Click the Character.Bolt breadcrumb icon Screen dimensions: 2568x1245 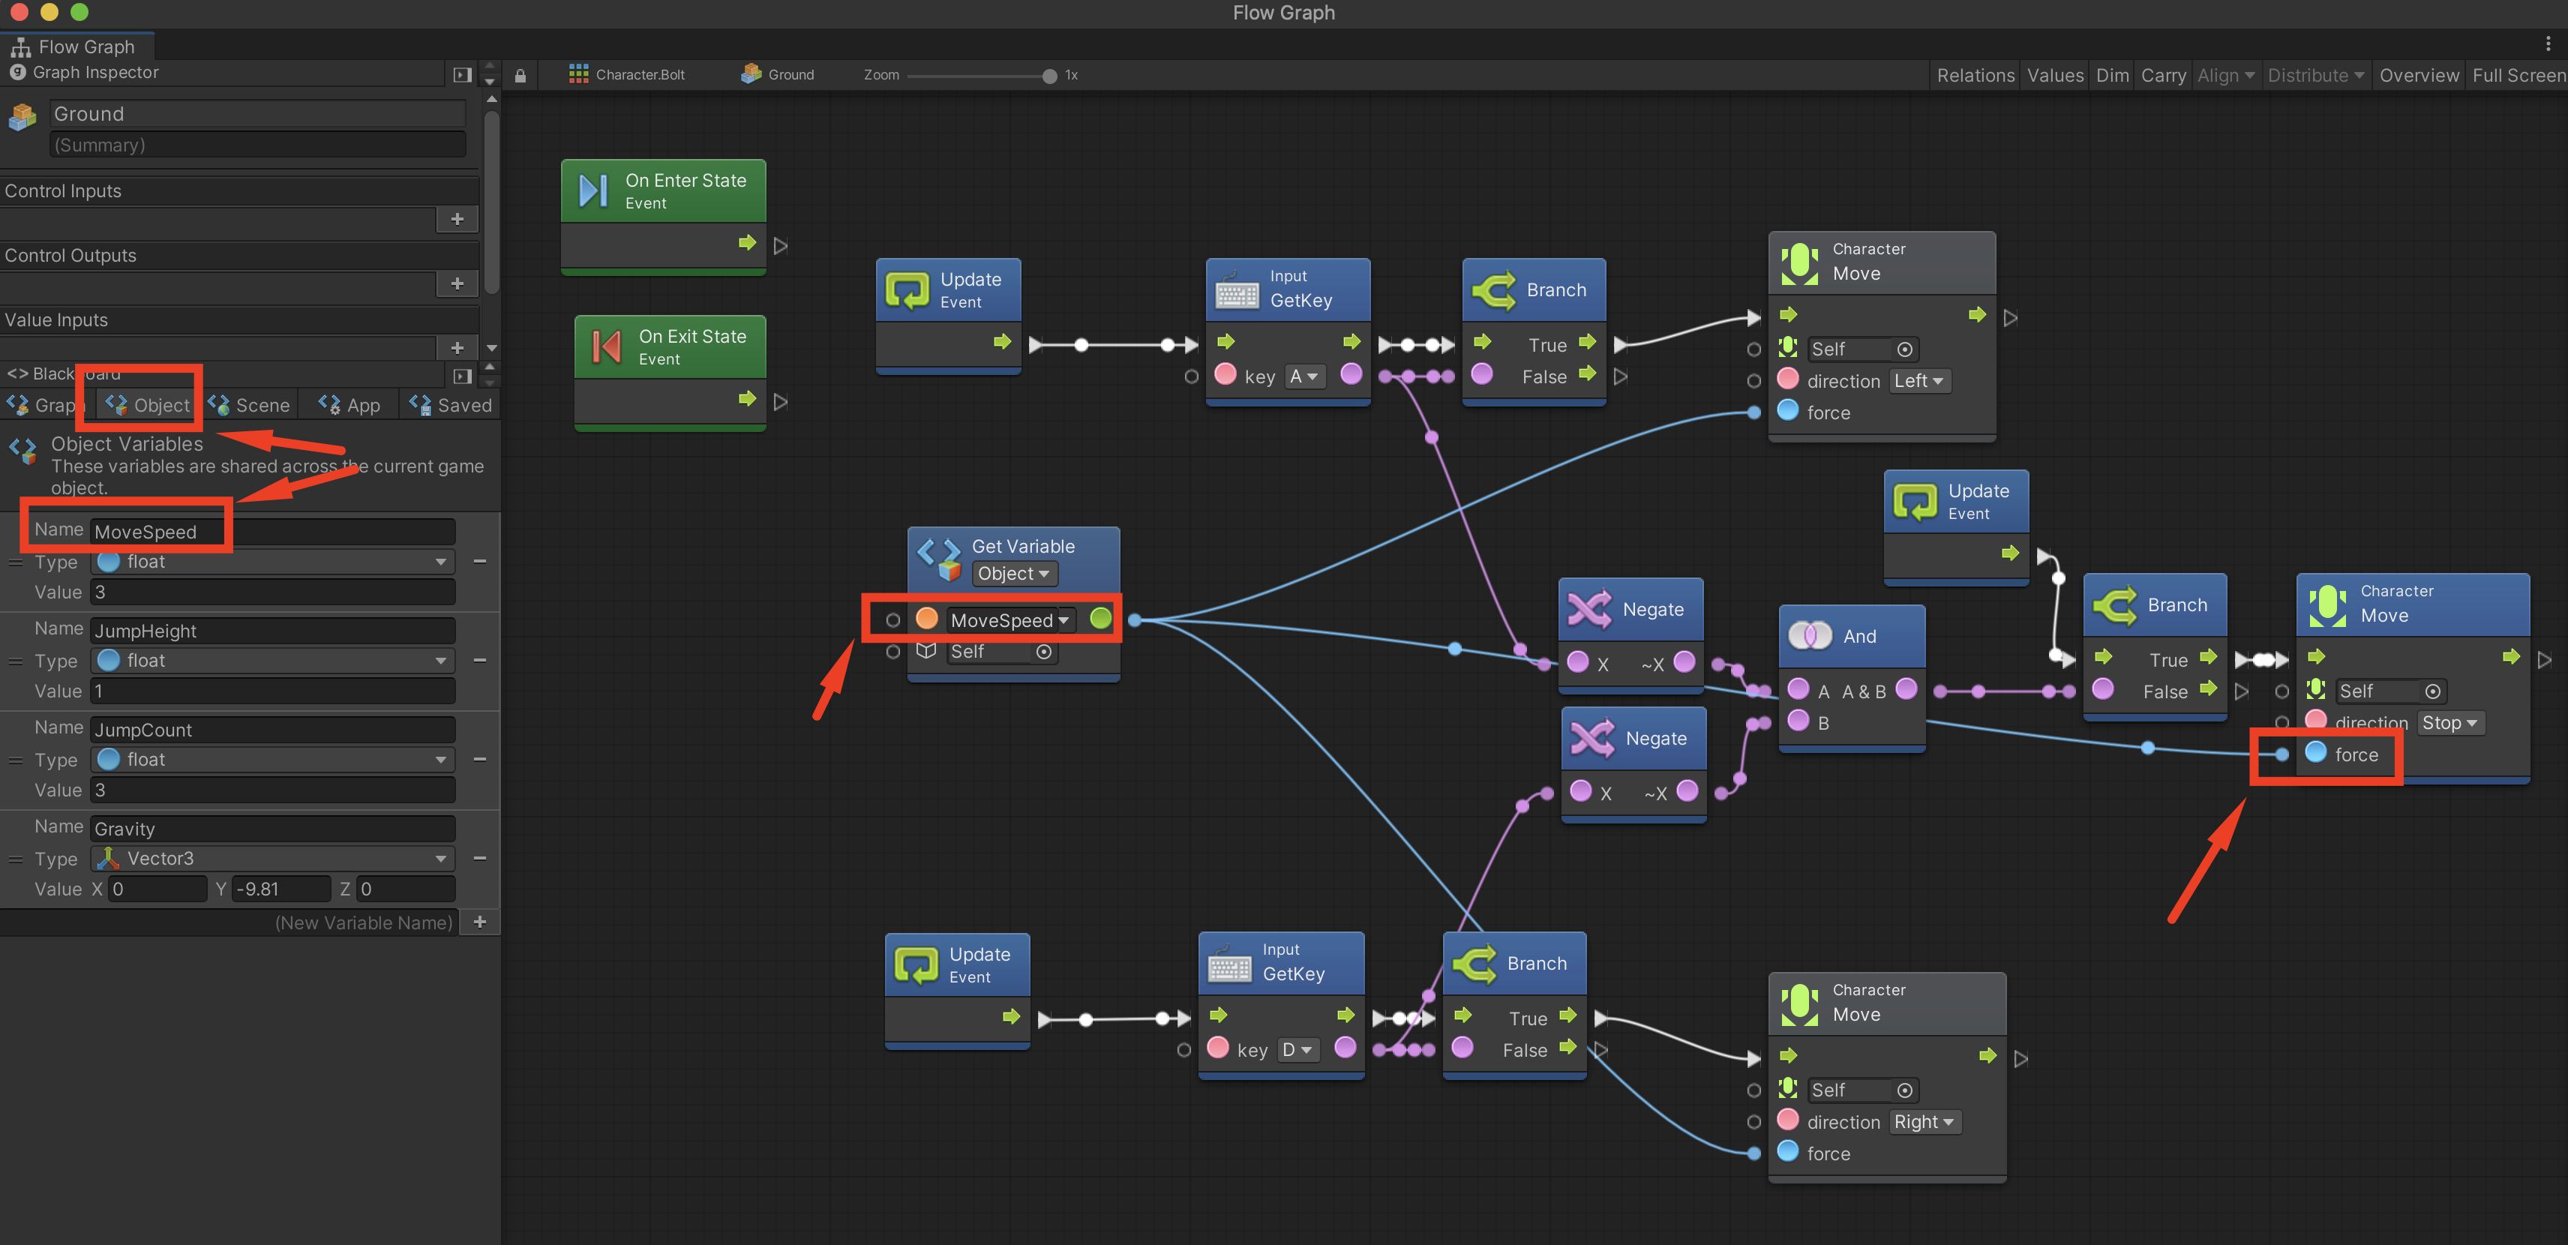[578, 73]
